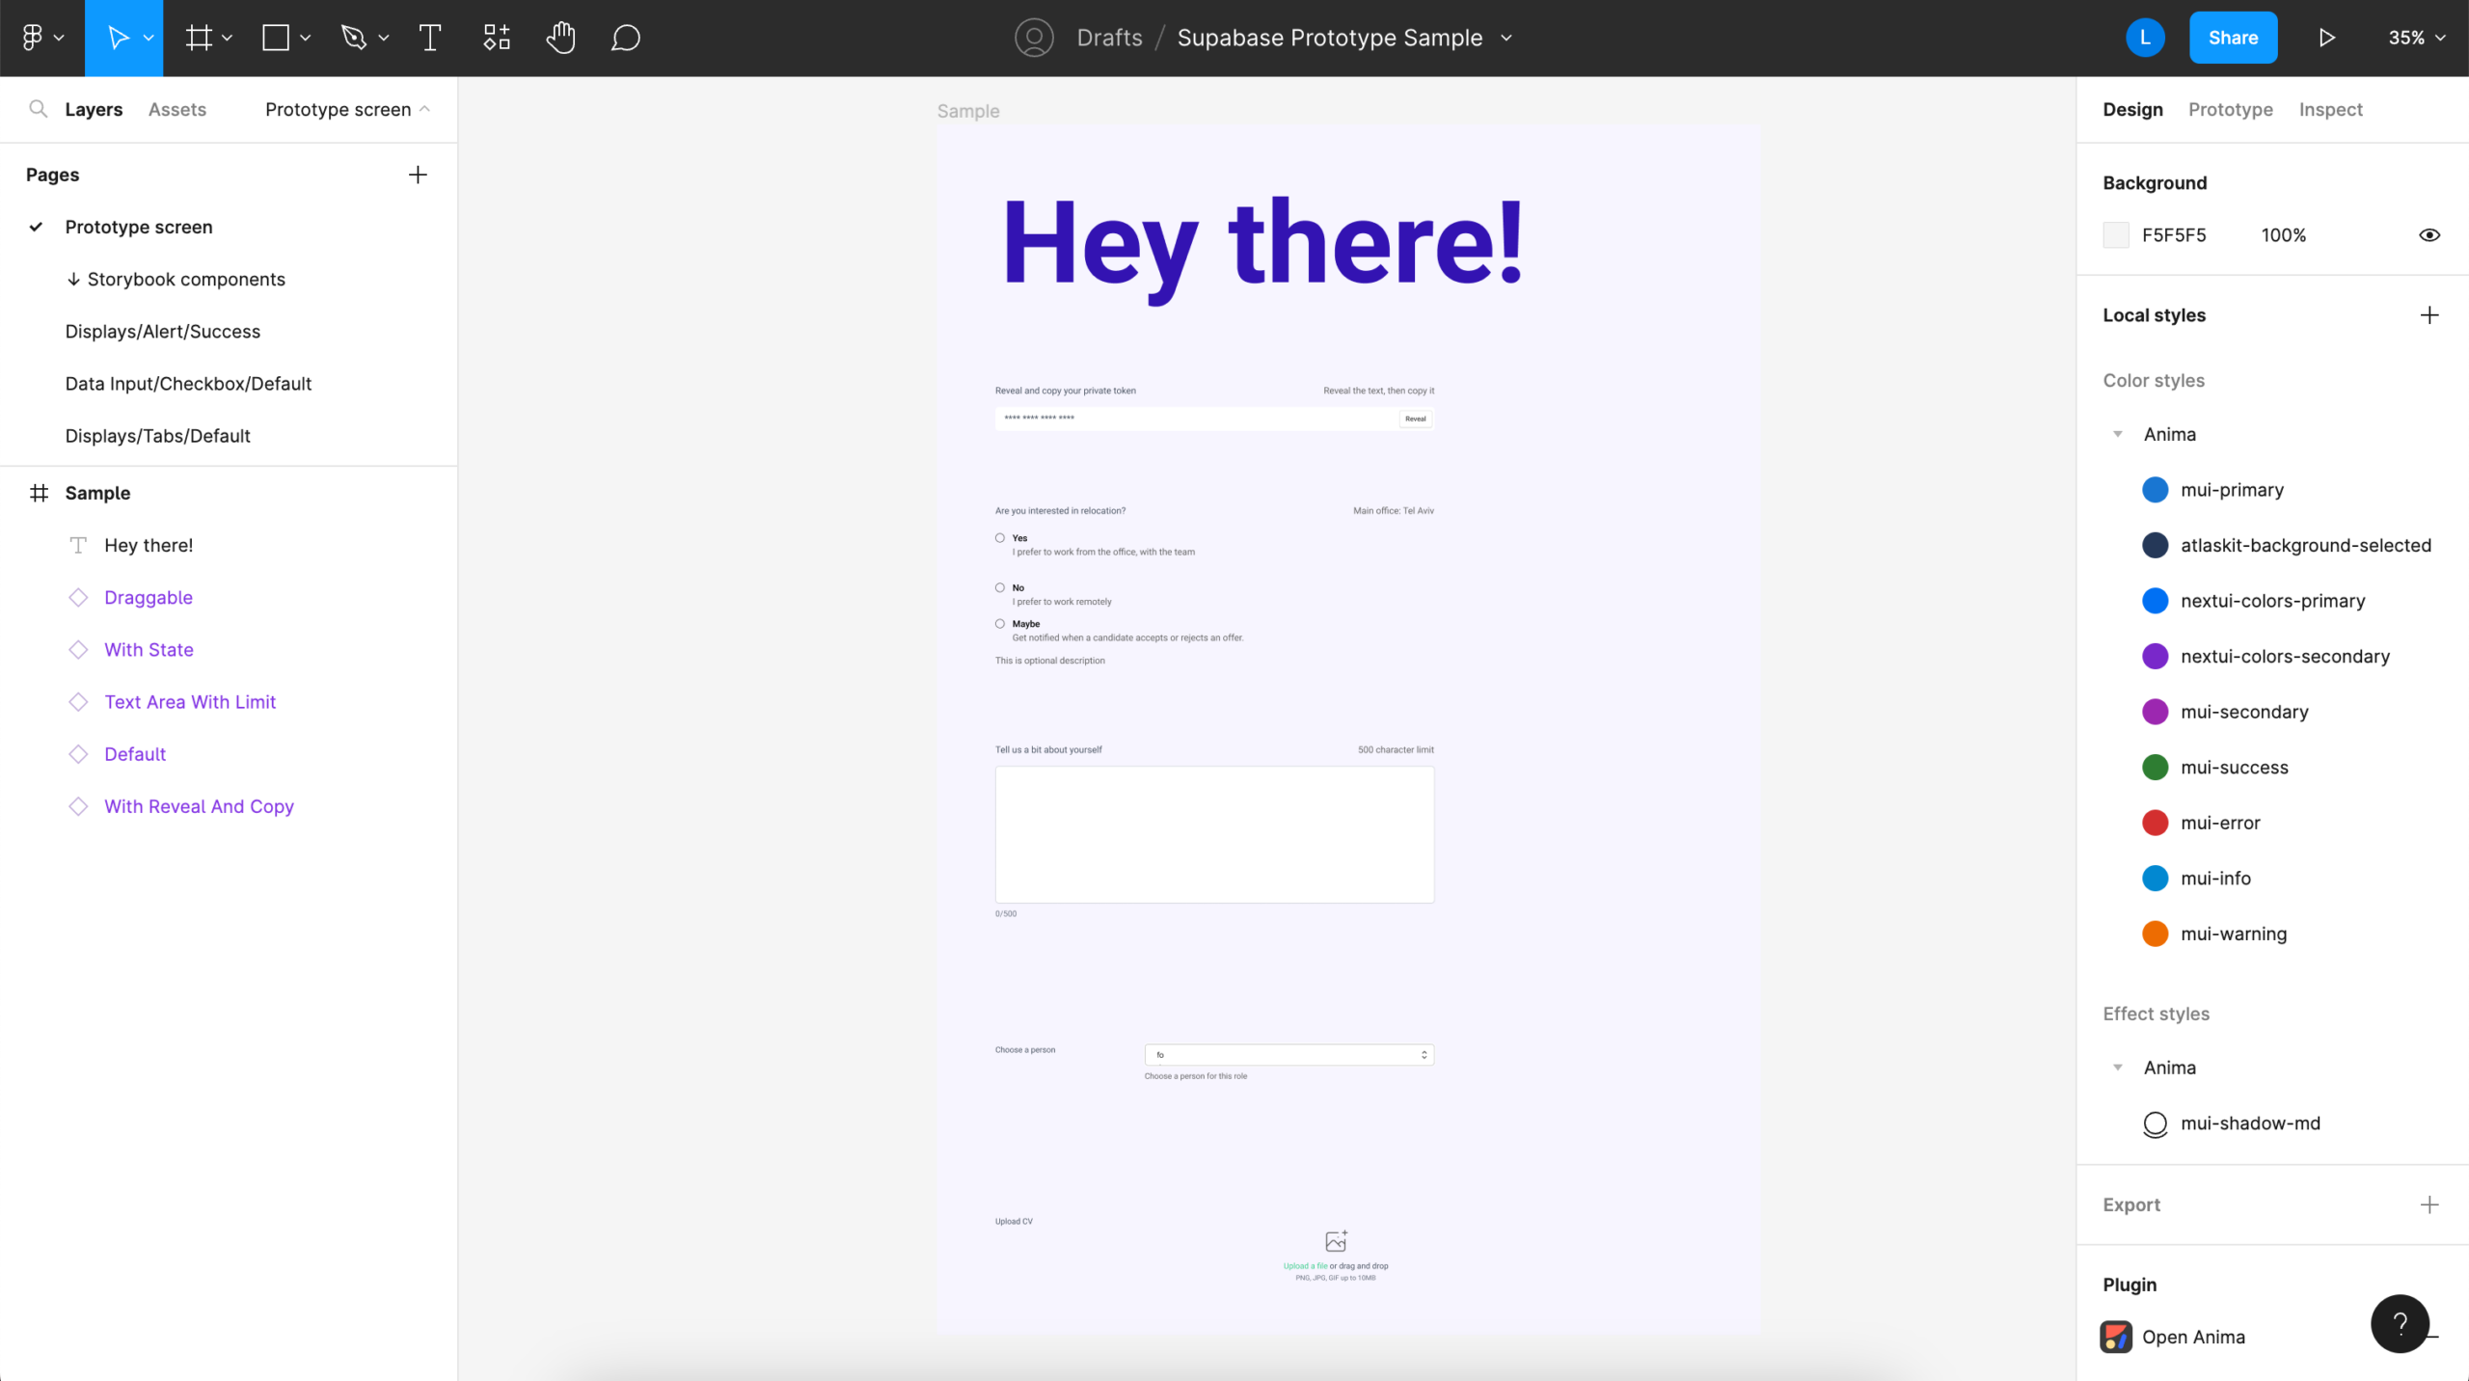Screen dimensions: 2469x1381
Task: Click the help question mark button
Action: coord(2400,1323)
